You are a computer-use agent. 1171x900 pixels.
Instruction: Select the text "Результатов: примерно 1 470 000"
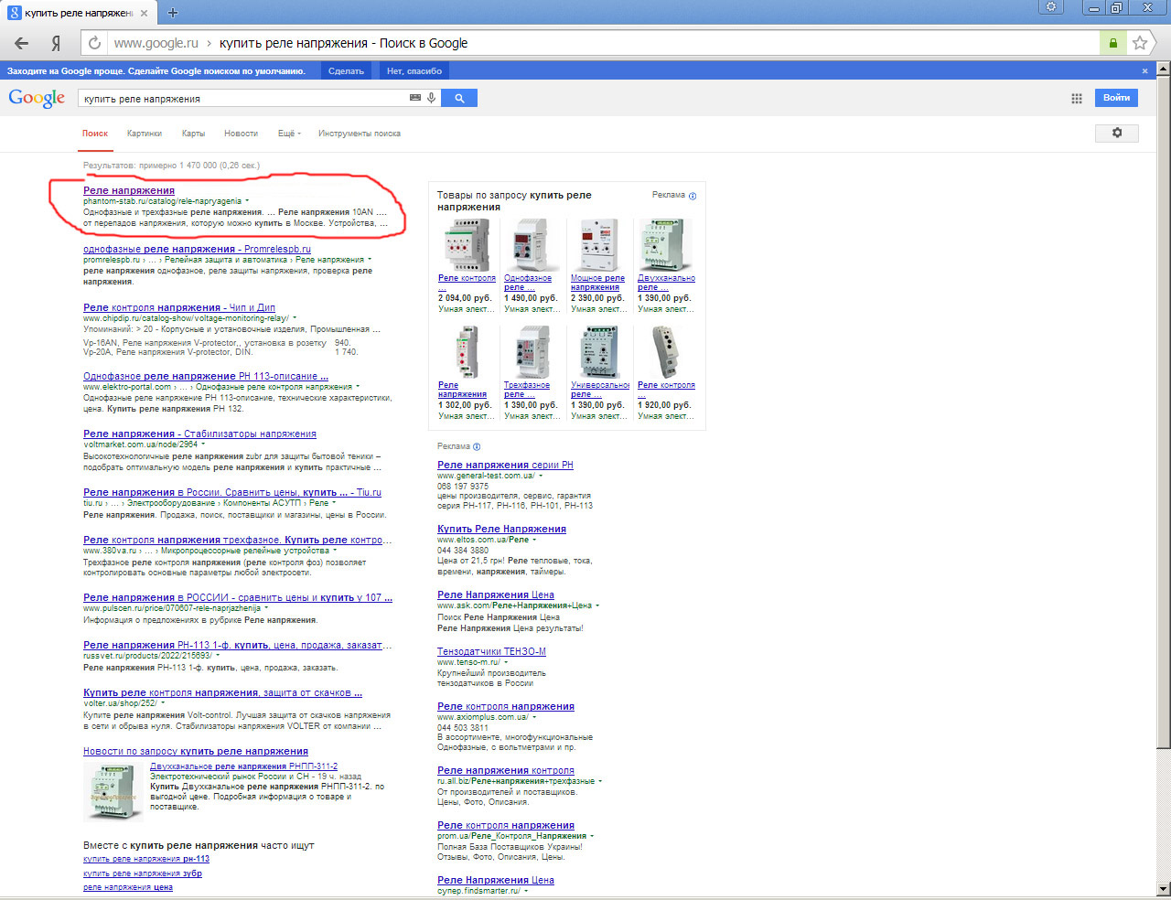tap(150, 166)
